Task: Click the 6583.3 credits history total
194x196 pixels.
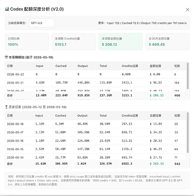Action: (127, 164)
